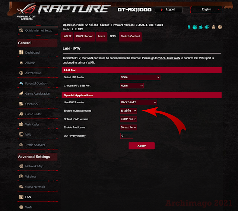Viewport: 238px width, 211px height.
Task: Click the Network Map globe icon
Action: 21,166
